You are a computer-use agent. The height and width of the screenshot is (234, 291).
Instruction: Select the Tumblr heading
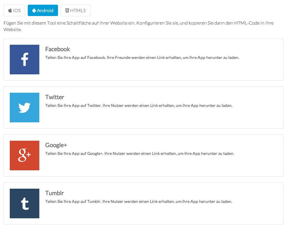pos(54,193)
